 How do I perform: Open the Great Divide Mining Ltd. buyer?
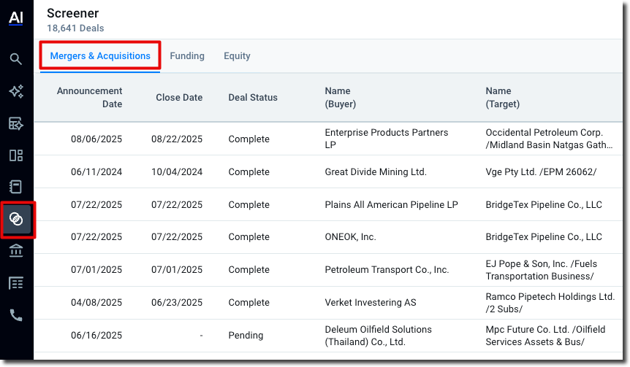point(376,172)
